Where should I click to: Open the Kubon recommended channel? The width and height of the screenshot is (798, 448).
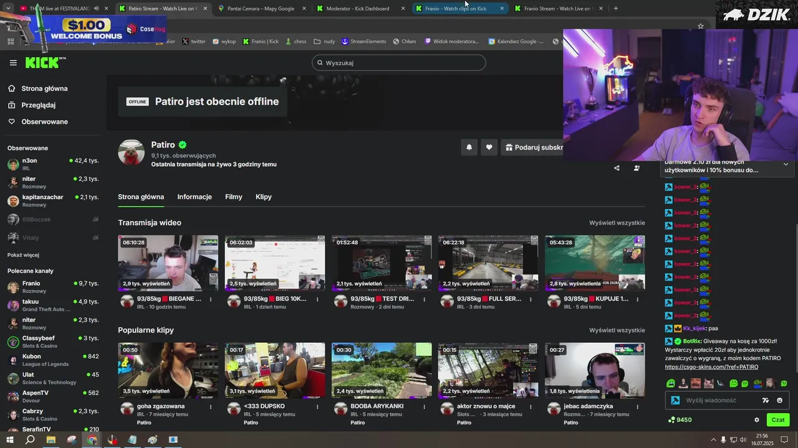pyautogui.click(x=53, y=360)
